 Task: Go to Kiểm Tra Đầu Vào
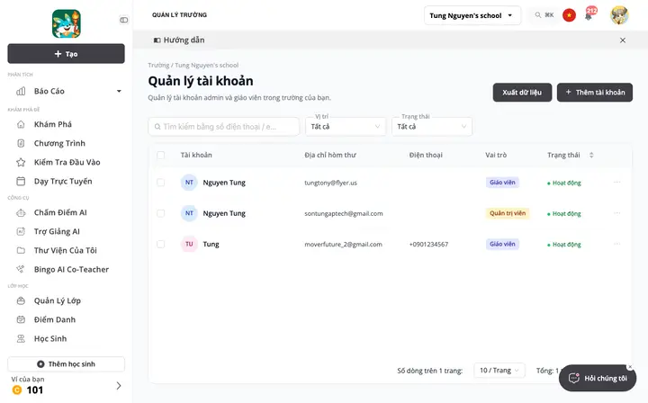[x=66, y=162]
